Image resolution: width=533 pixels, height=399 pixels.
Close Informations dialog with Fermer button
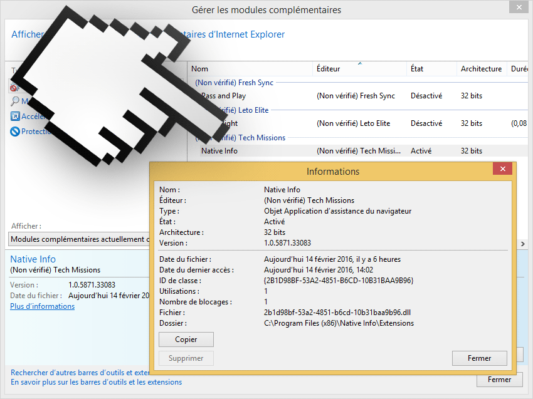pyautogui.click(x=479, y=358)
